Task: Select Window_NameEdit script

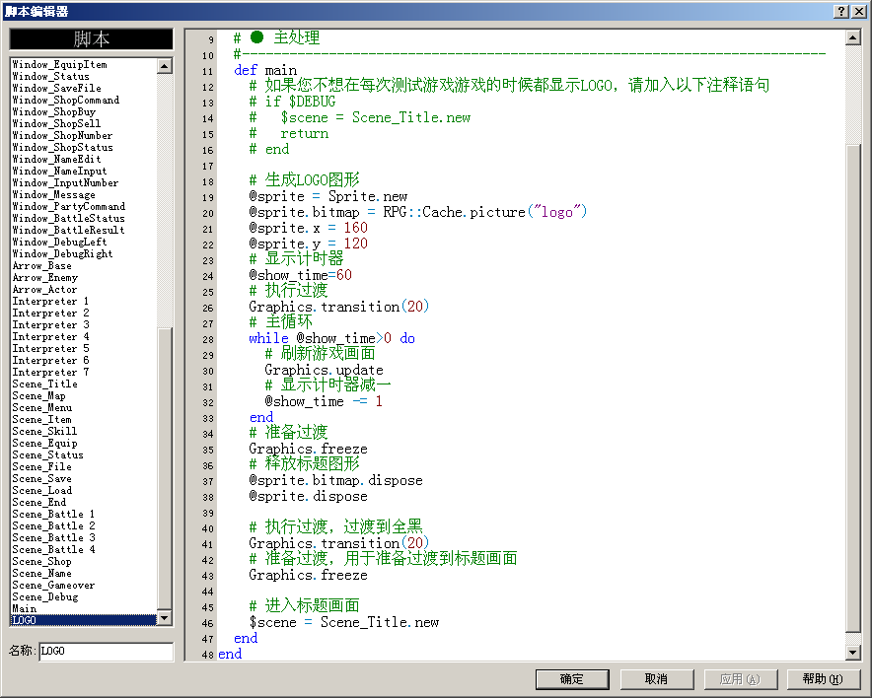Action: [84, 159]
